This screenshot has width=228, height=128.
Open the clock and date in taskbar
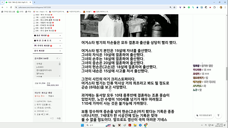coord(219,125)
